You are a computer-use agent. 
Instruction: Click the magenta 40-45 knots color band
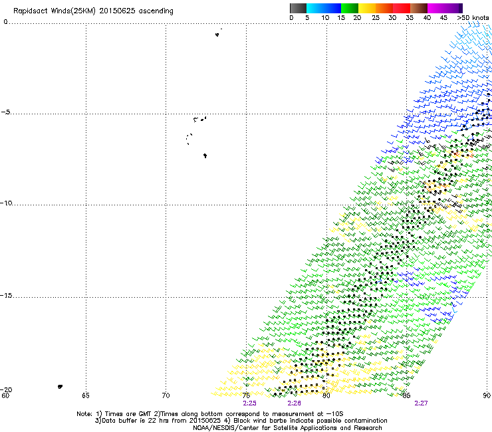point(436,8)
